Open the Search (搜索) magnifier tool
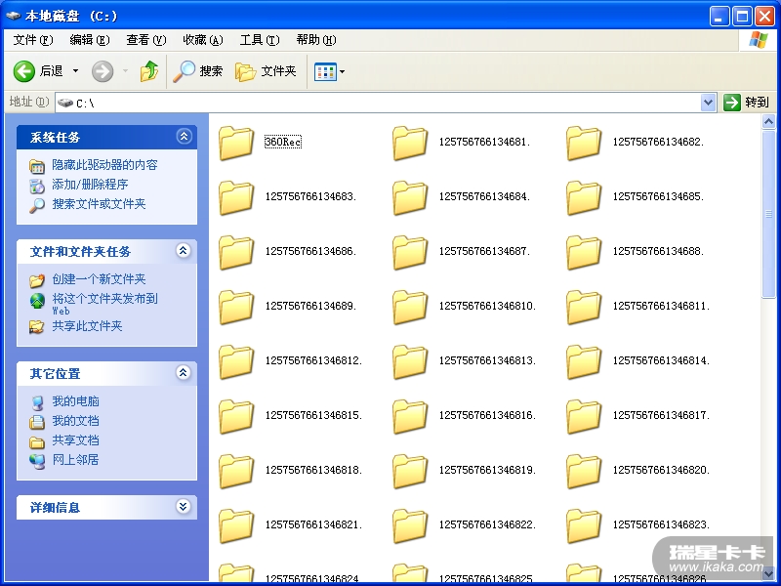The width and height of the screenshot is (781, 586). 197,71
